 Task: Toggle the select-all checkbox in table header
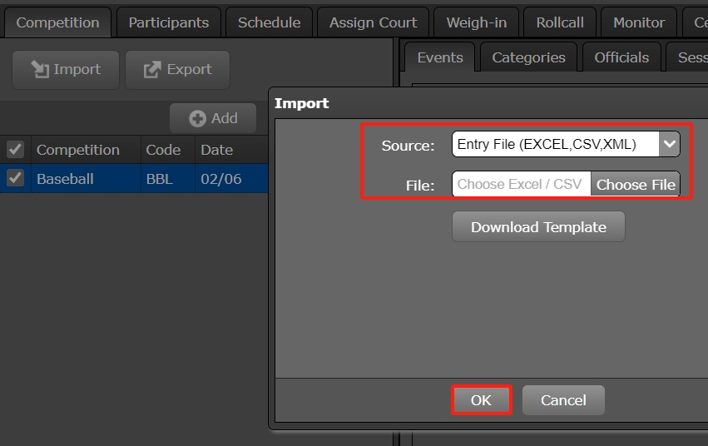[x=15, y=150]
